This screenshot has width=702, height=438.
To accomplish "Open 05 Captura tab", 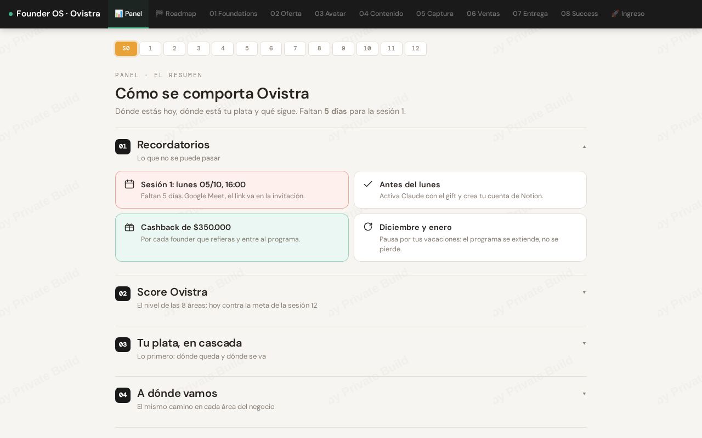I will (x=435, y=14).
